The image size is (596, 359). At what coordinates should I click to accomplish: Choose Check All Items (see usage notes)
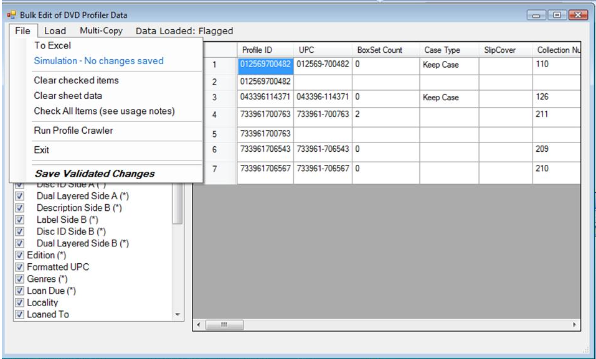[105, 111]
